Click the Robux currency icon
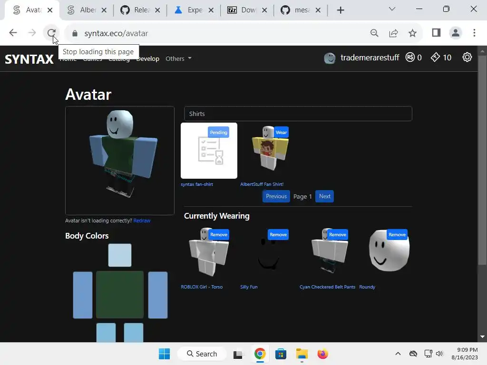Screen dimensions: 487x365 click(x=410, y=58)
